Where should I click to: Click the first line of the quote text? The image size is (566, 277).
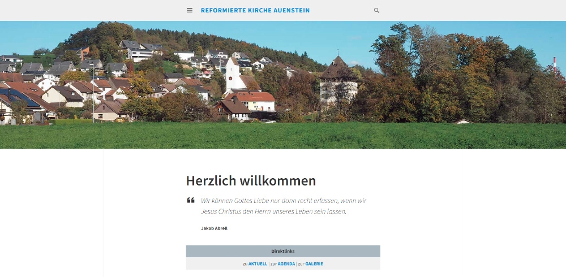click(x=284, y=201)
